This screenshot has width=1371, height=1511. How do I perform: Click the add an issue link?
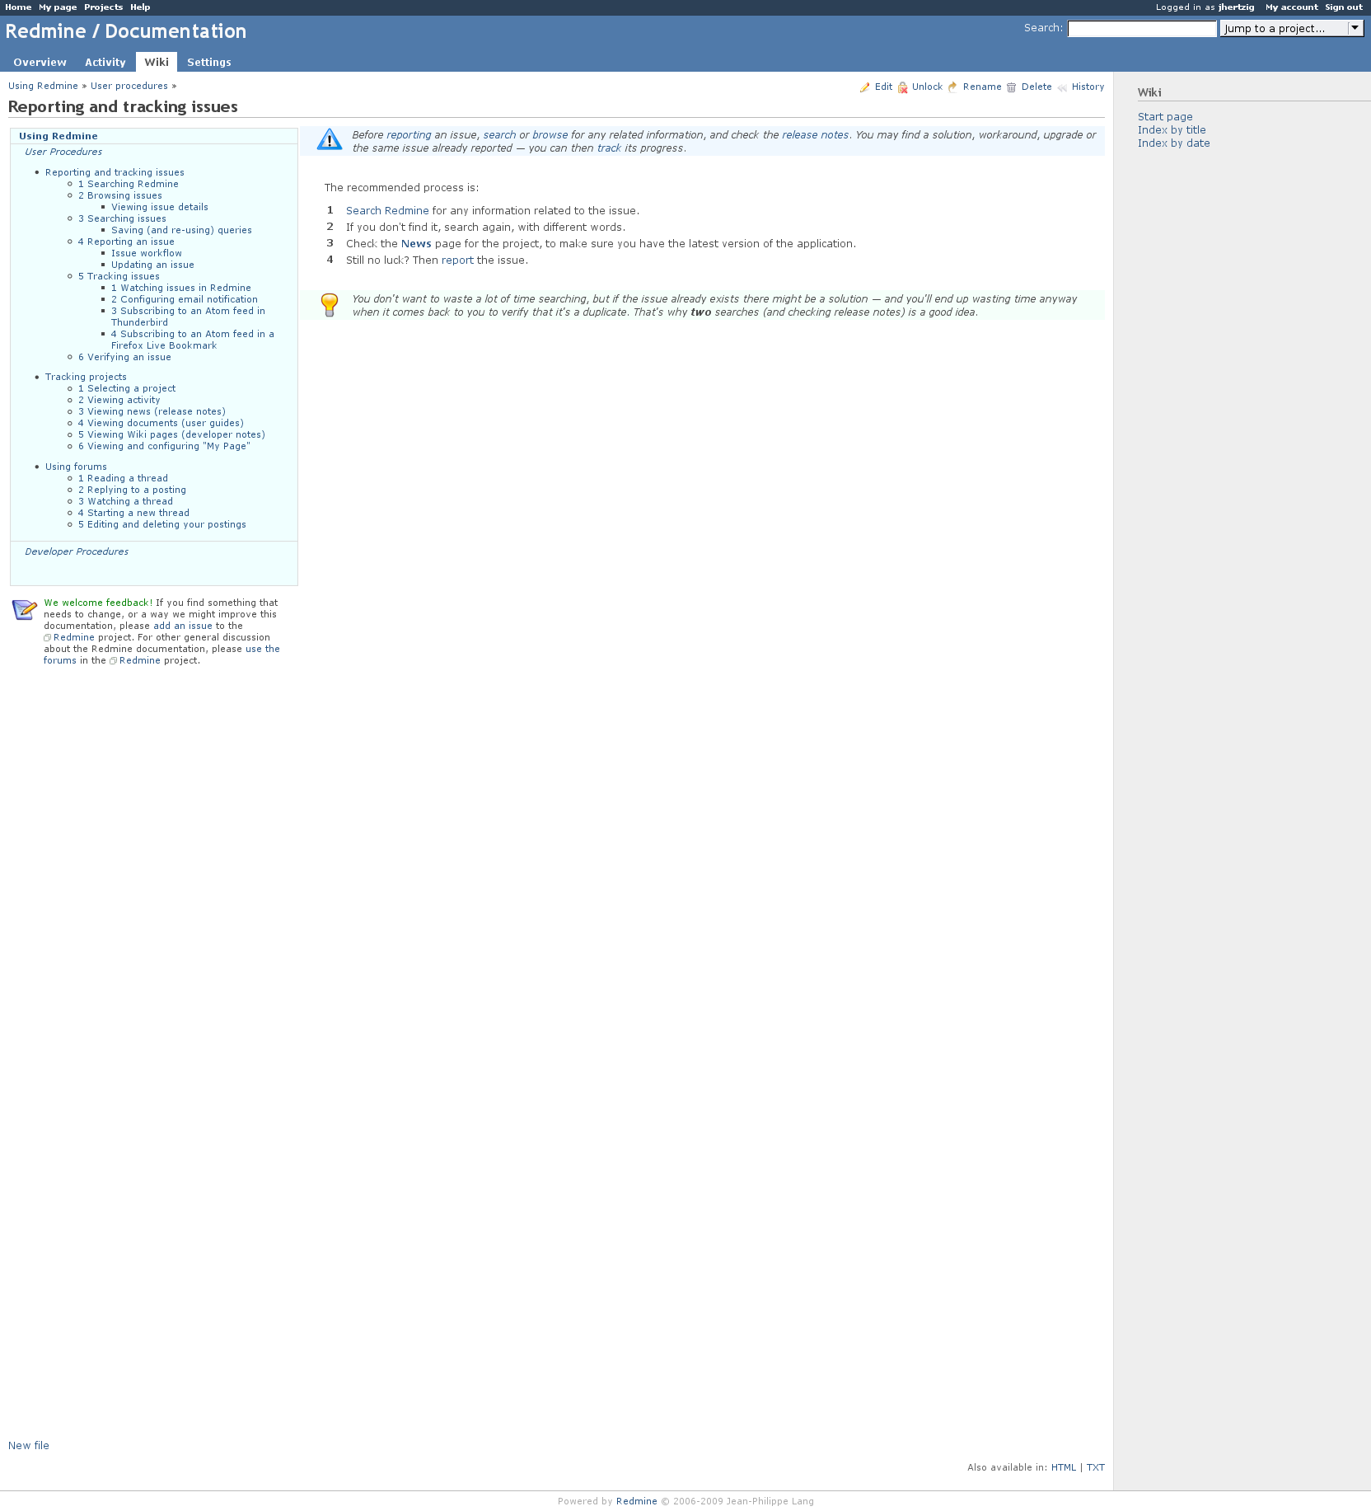tap(183, 626)
